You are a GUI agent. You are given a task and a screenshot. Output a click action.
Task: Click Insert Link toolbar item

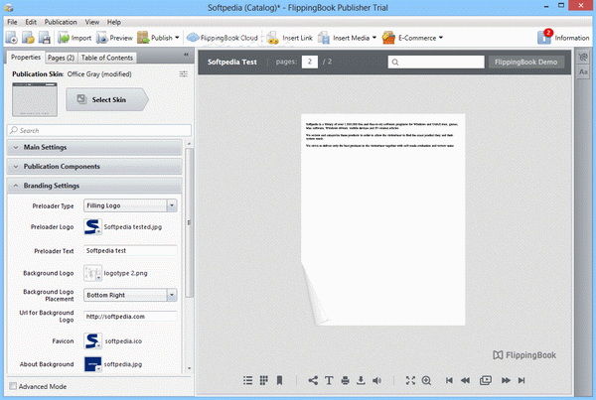pos(289,38)
